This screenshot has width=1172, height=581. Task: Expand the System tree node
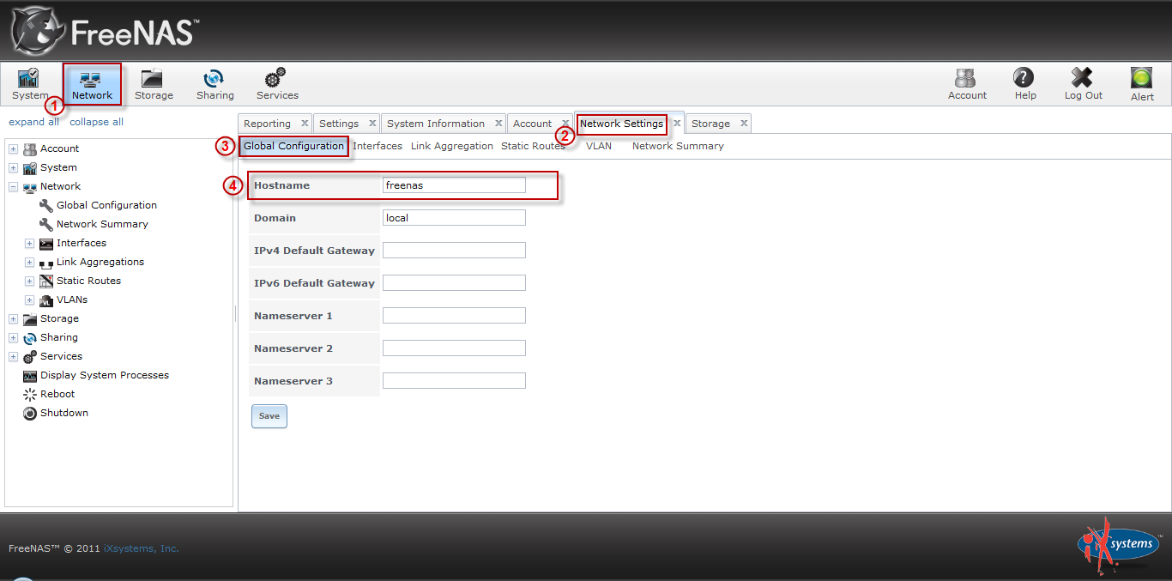pos(13,167)
